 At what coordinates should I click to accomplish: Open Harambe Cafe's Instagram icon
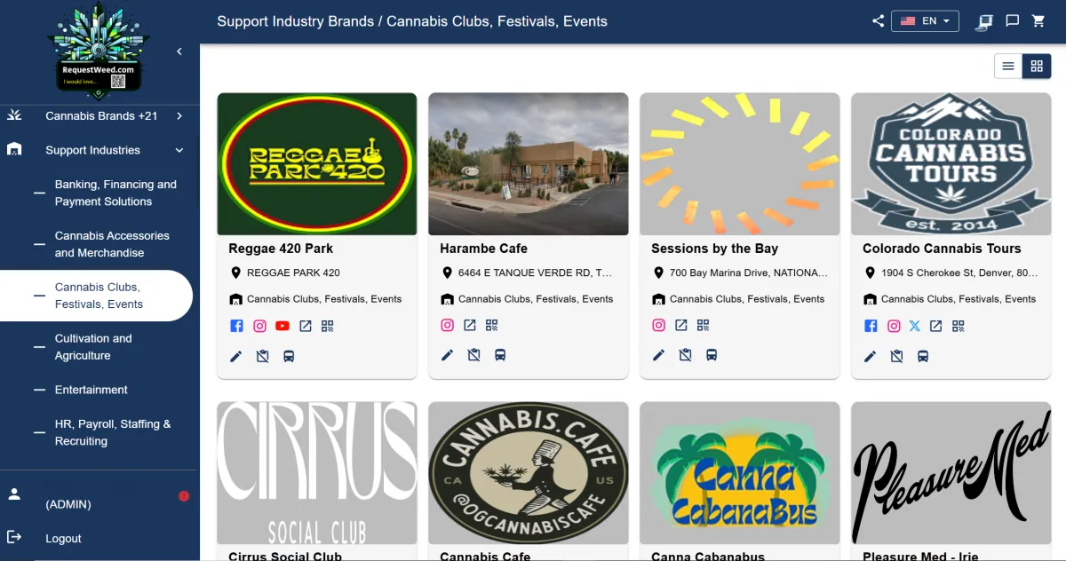(x=448, y=326)
